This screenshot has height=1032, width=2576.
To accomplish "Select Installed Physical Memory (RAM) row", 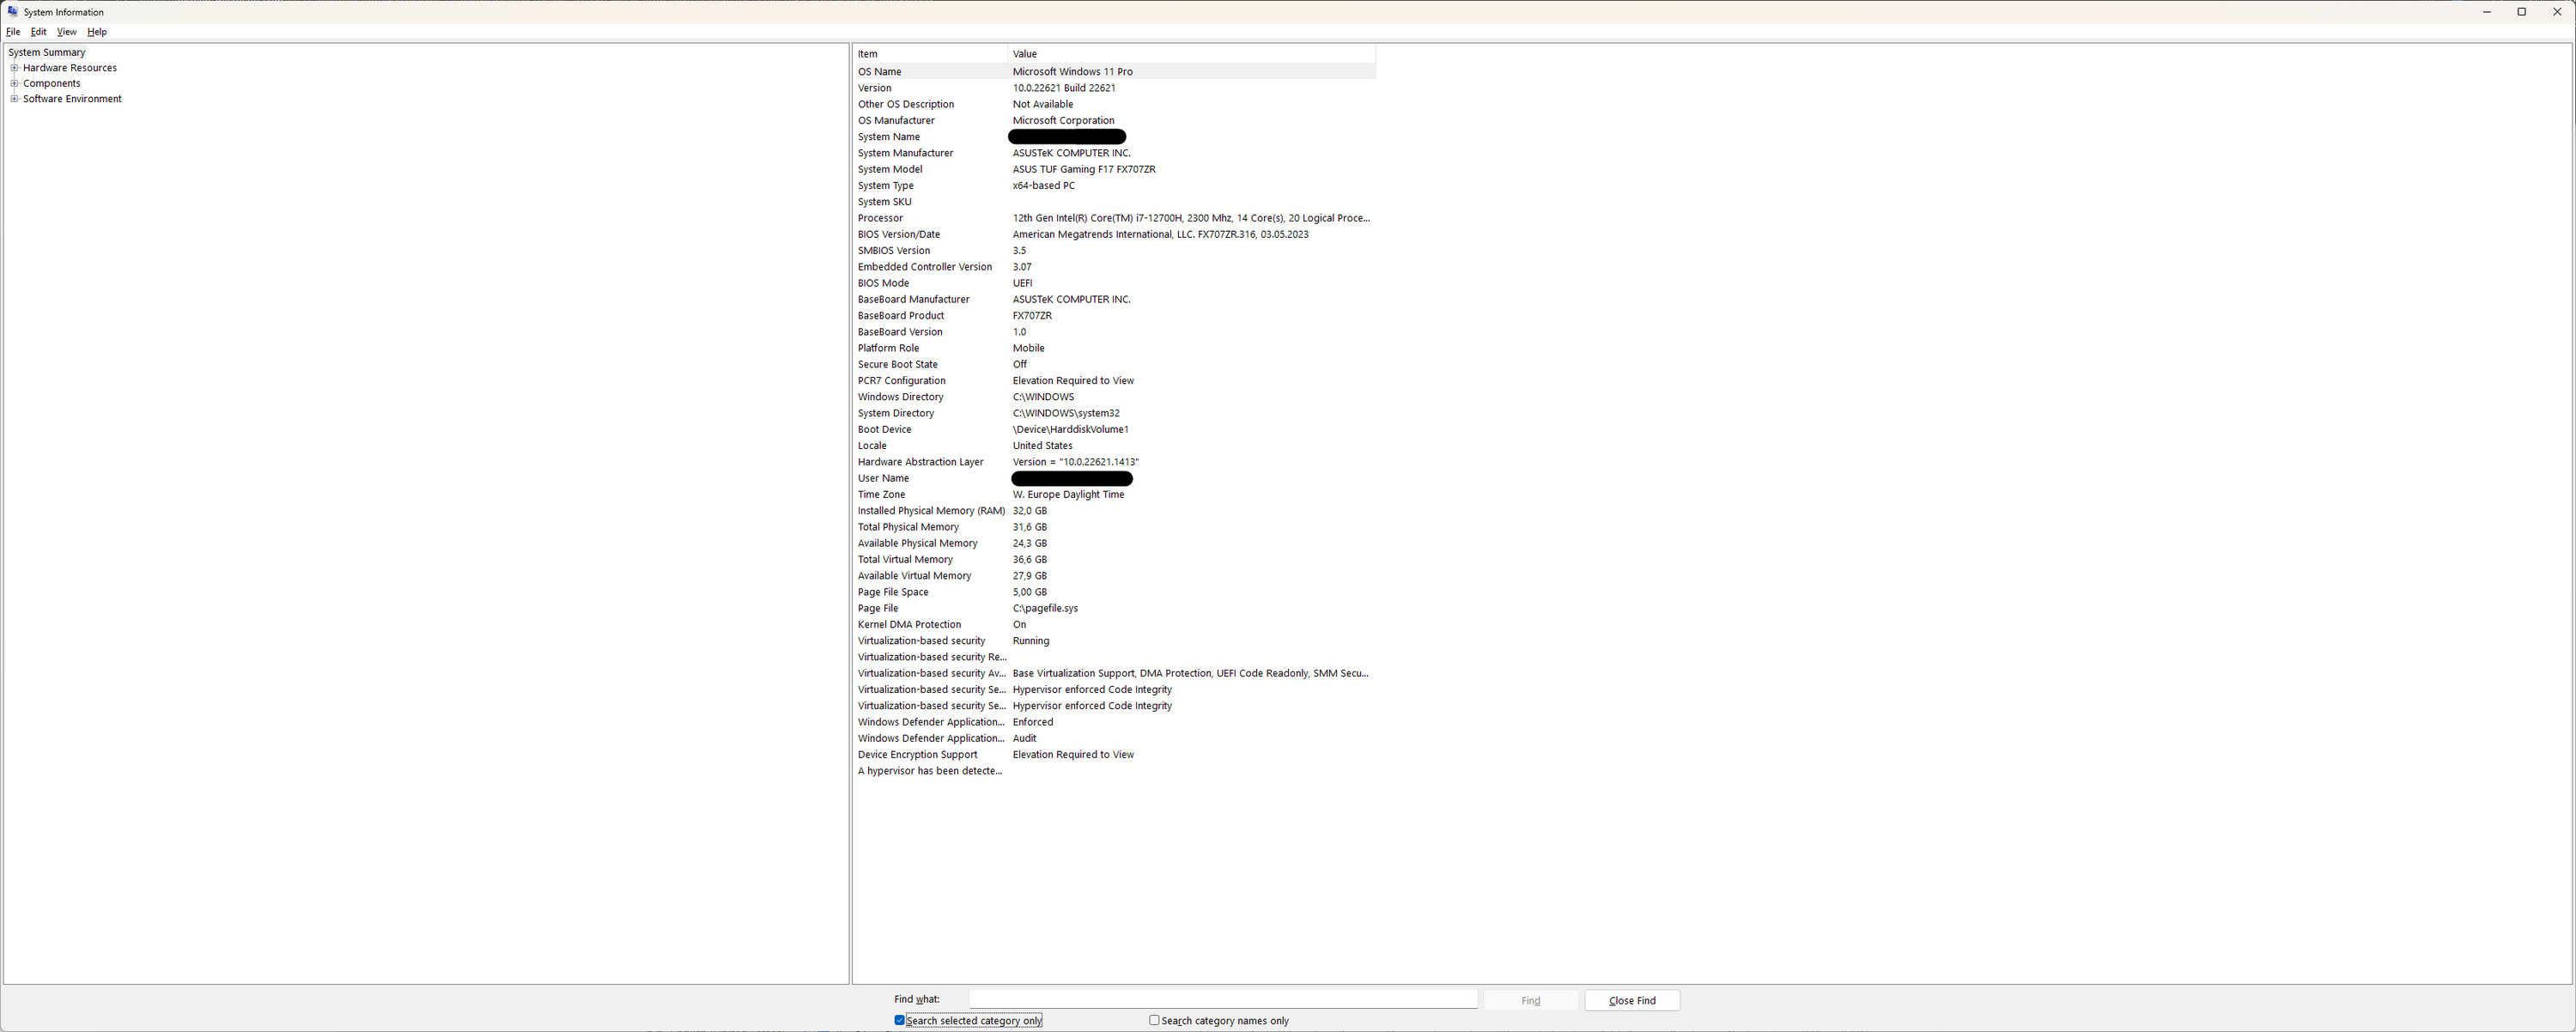I will point(1115,511).
